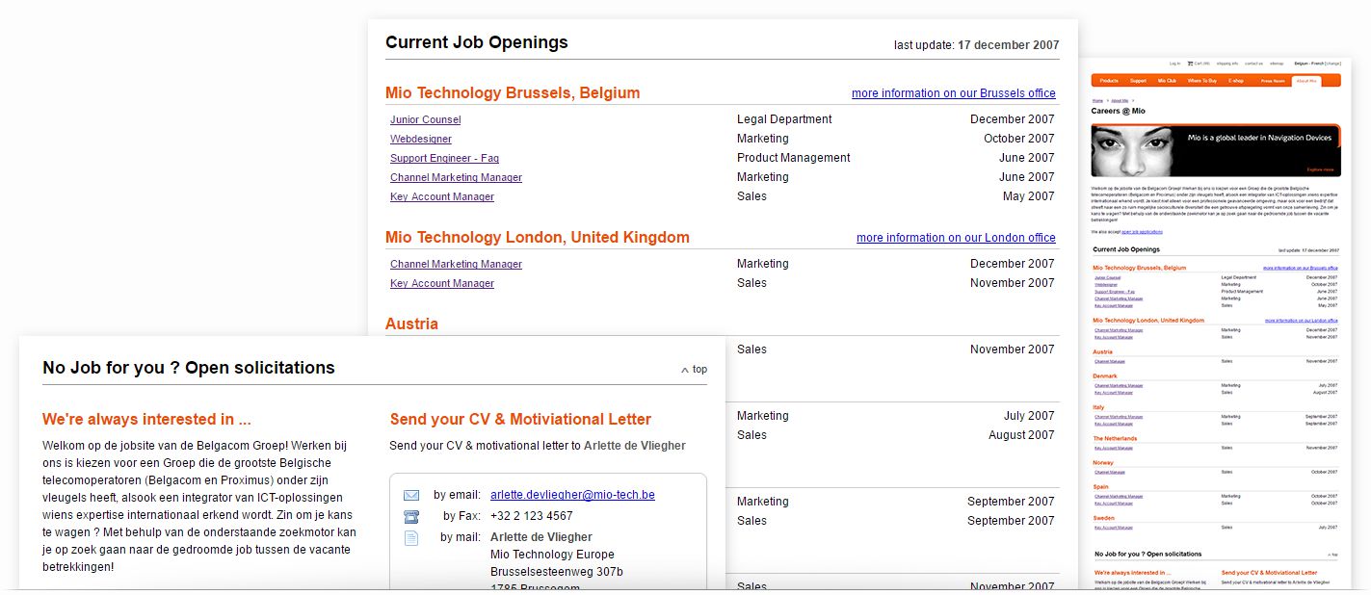This screenshot has height=595, width=1371.
Task: Click the Send your CV & Motiviational Letter heading
Action: 520,420
